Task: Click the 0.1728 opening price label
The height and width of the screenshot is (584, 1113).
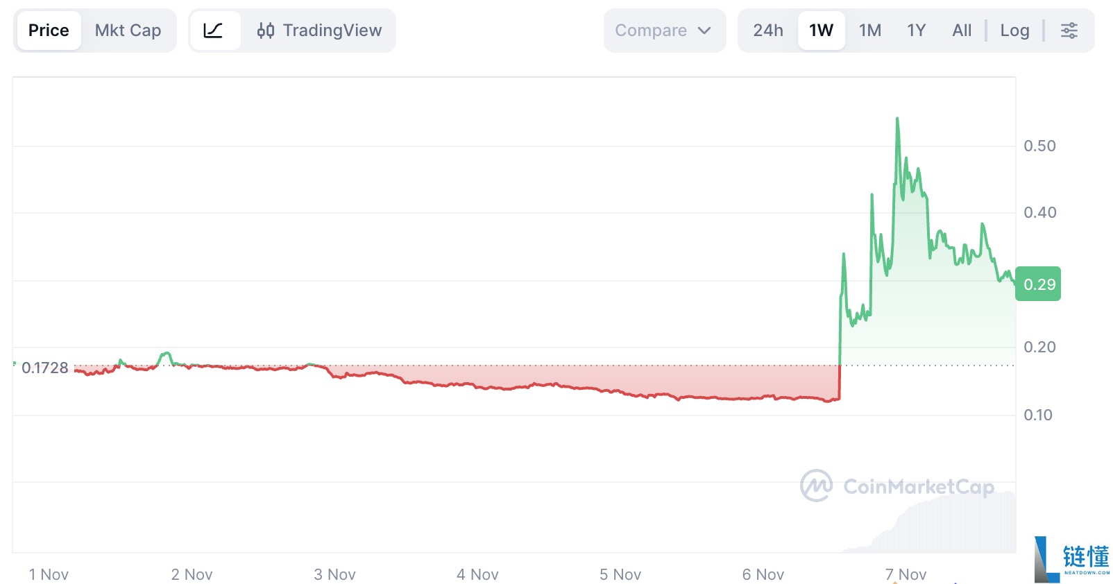Action: point(45,368)
